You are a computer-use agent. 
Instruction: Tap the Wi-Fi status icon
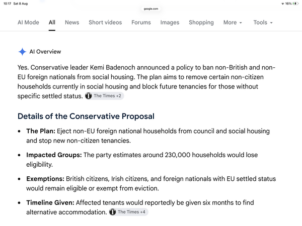[283, 4]
